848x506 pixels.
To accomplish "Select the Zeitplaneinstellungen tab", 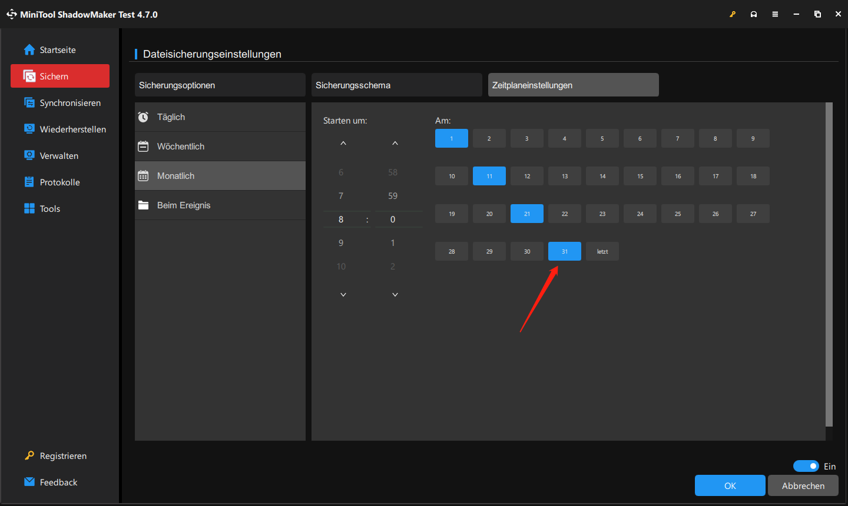I will (x=574, y=85).
